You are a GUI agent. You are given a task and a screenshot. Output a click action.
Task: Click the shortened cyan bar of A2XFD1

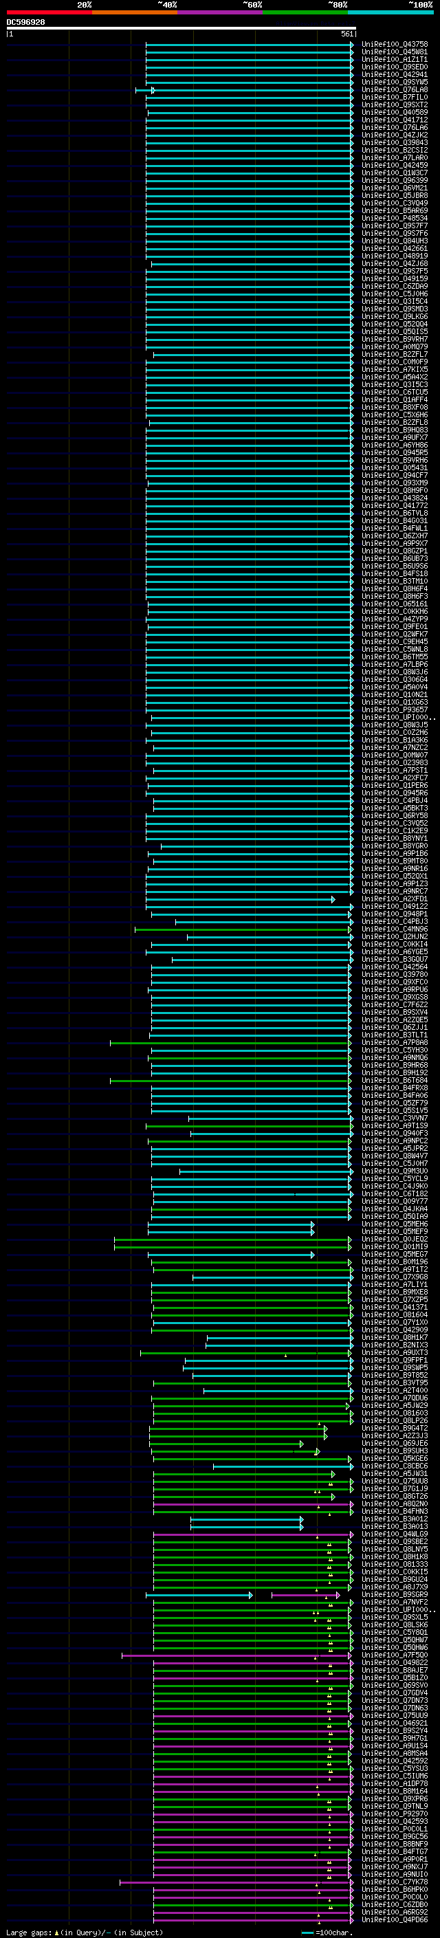coord(240,899)
